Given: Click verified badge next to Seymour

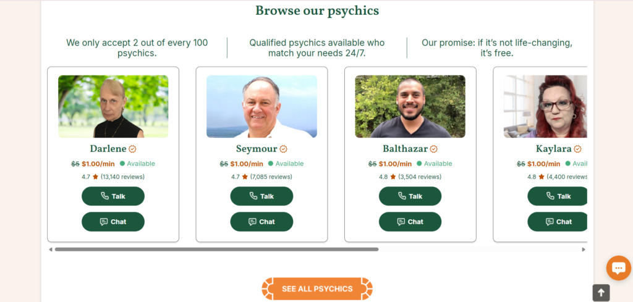Looking at the screenshot, I should pos(283,149).
